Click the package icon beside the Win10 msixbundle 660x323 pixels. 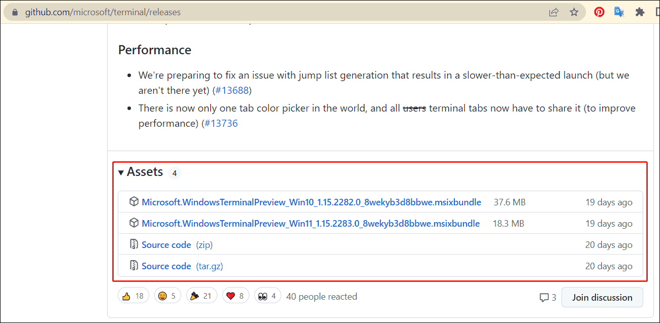(x=134, y=202)
